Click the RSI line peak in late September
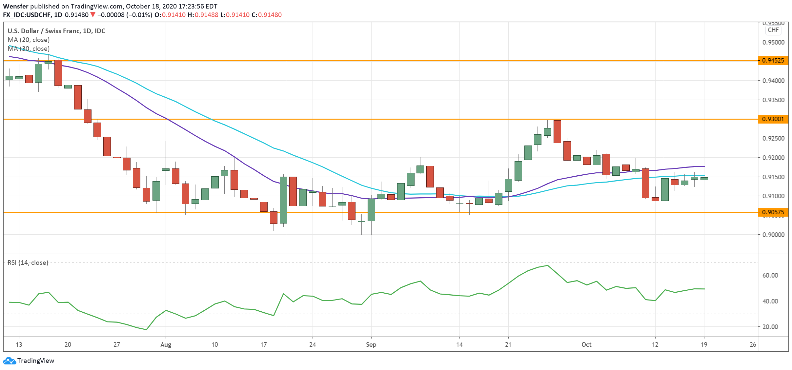 coord(547,265)
